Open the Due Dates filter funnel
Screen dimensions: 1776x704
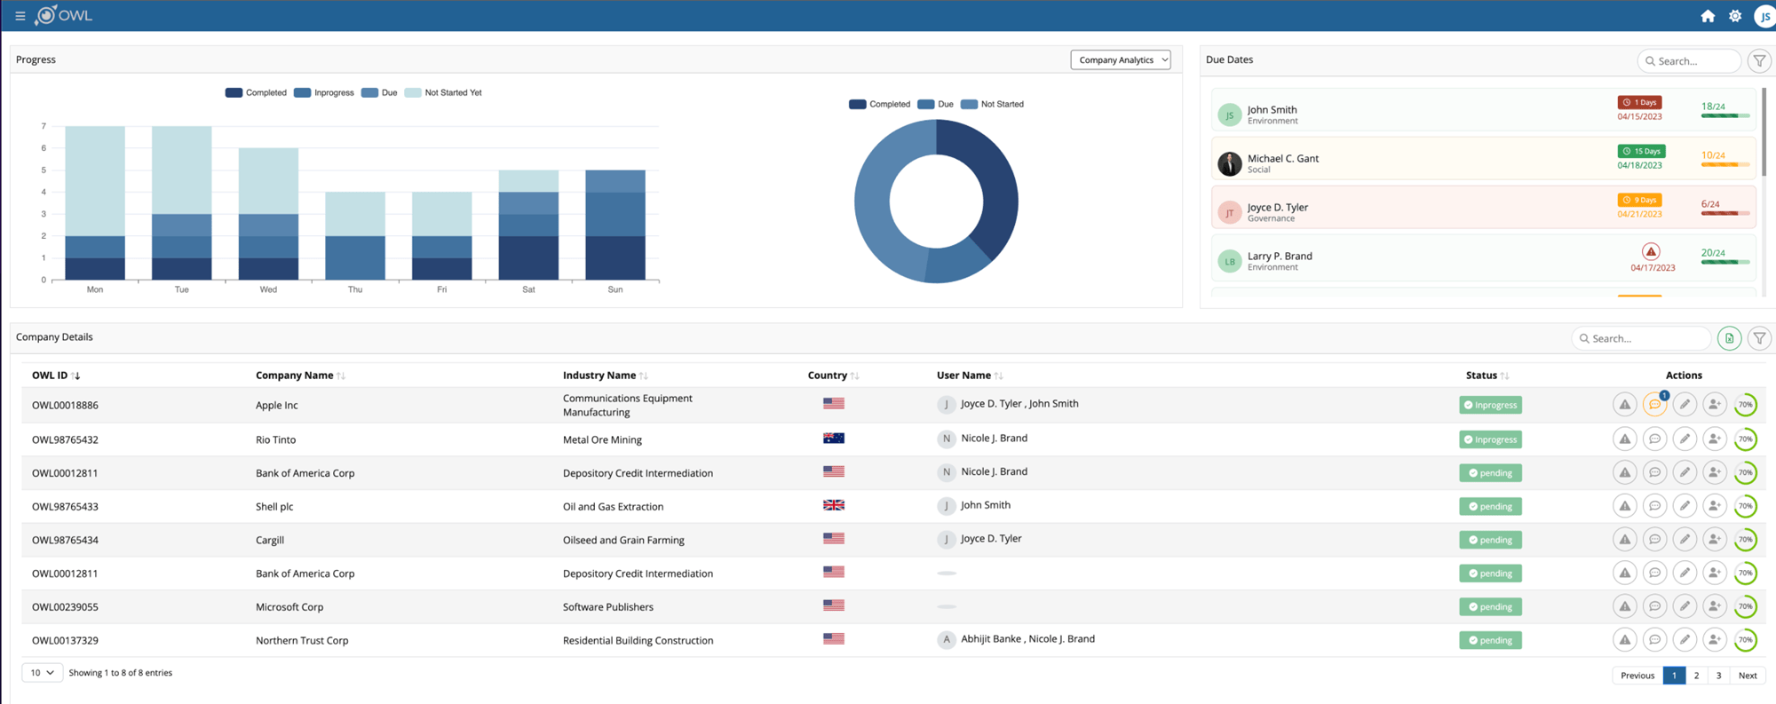[1759, 60]
